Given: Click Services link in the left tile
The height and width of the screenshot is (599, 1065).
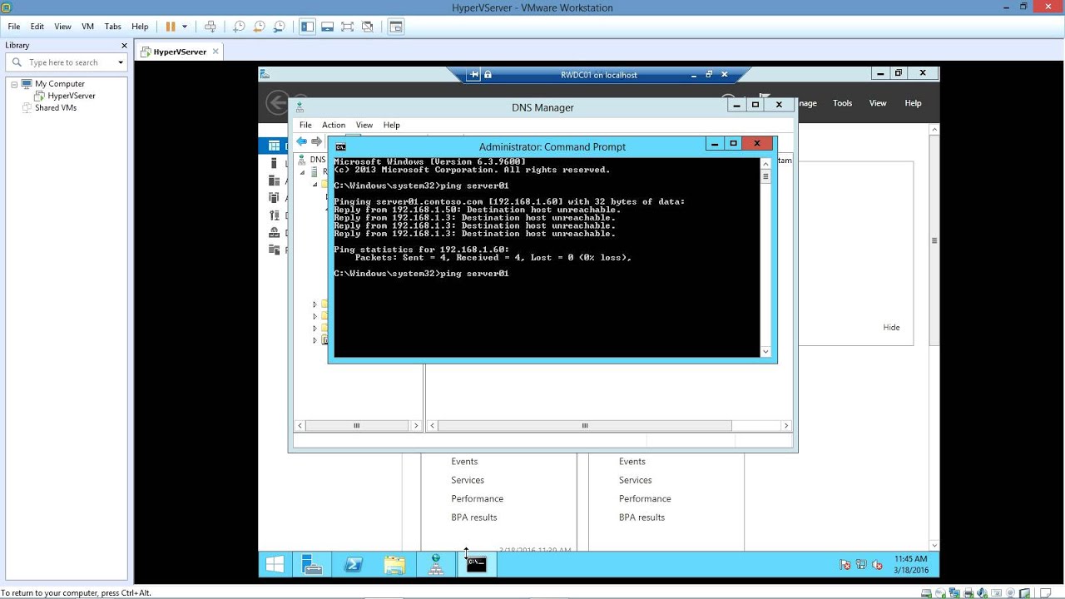Looking at the screenshot, I should 468,480.
